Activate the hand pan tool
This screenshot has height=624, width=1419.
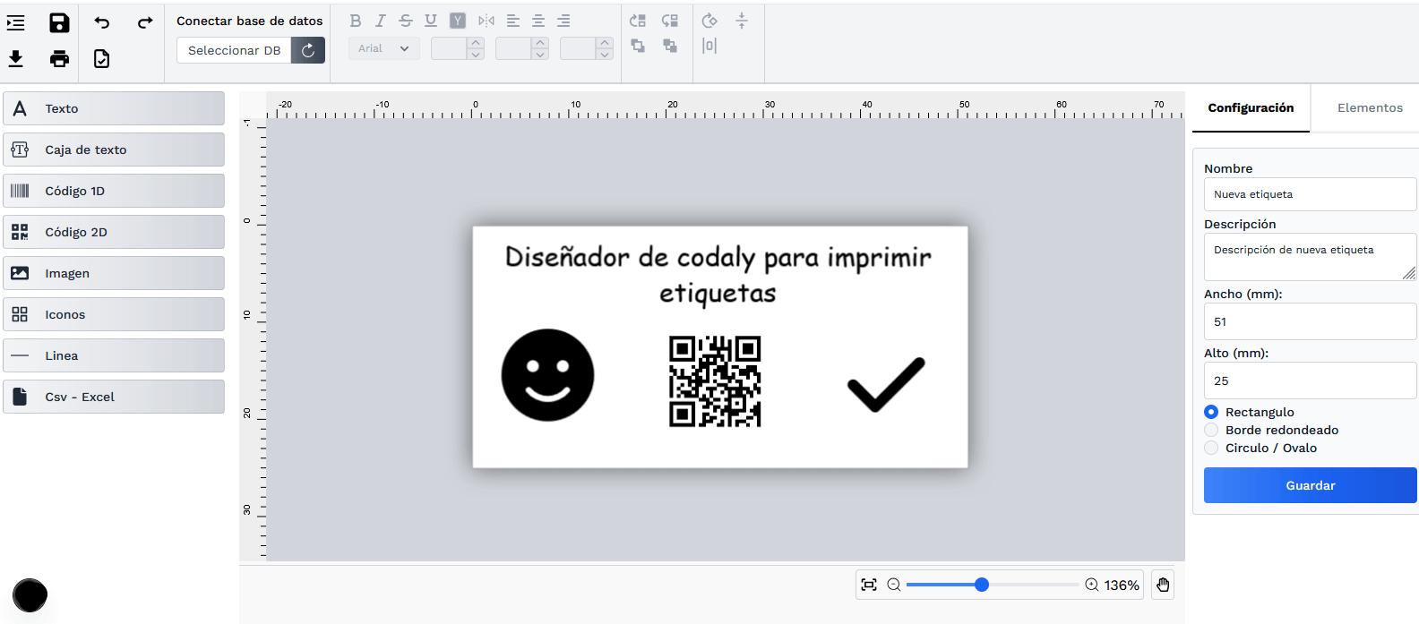pos(1163,585)
